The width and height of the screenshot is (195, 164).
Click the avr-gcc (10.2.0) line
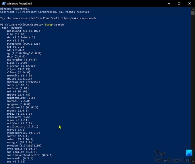pos(19,143)
